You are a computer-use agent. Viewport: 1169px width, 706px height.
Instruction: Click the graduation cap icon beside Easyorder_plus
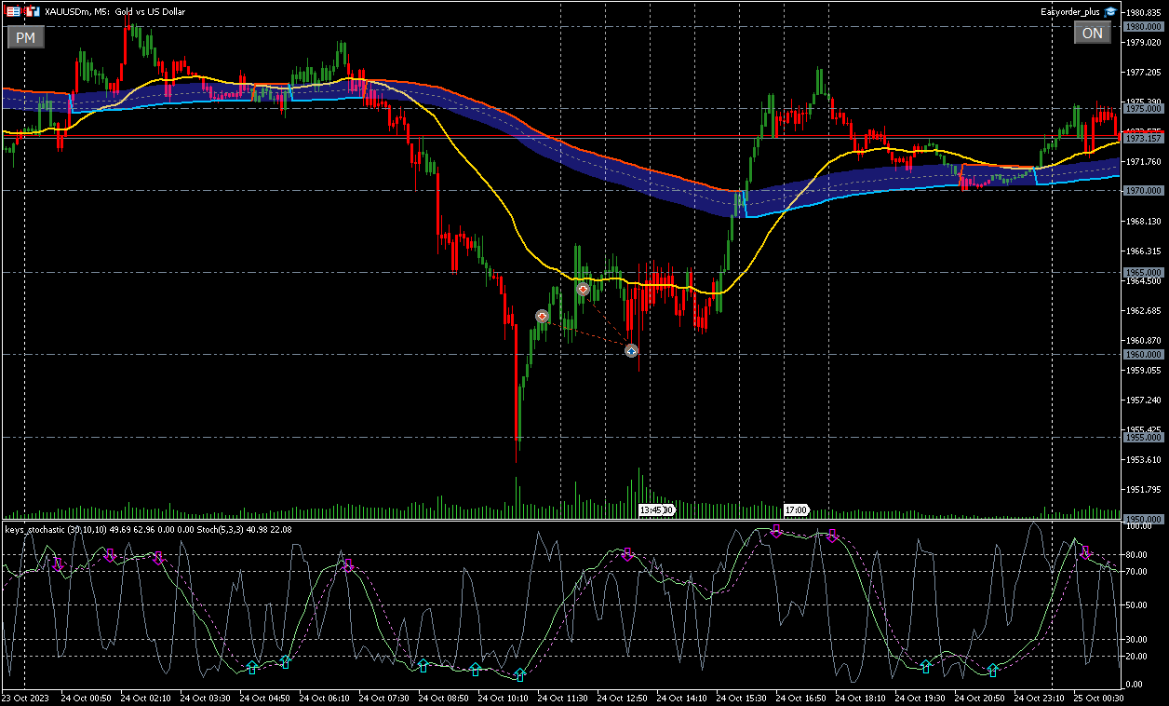tap(1110, 11)
